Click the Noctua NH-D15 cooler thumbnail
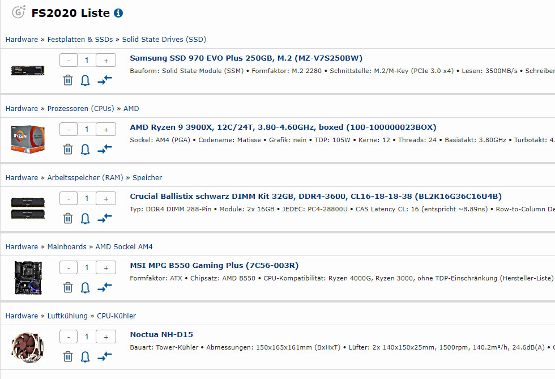Screen dimensions: 555x379 tap(28, 347)
